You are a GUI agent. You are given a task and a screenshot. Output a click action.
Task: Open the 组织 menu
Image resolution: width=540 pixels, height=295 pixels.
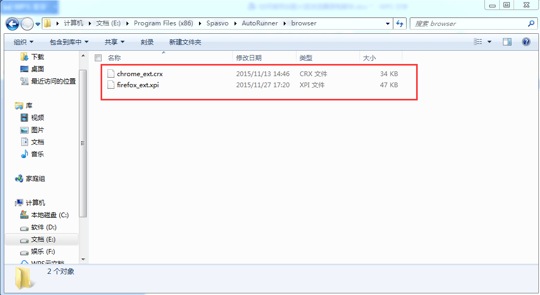[x=23, y=42]
